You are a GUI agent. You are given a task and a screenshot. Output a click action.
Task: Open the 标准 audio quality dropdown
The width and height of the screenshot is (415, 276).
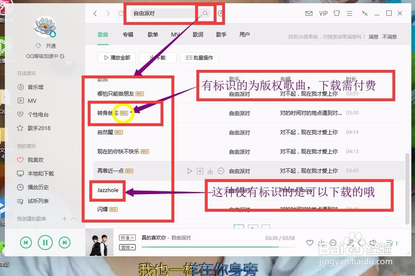click(127, 238)
